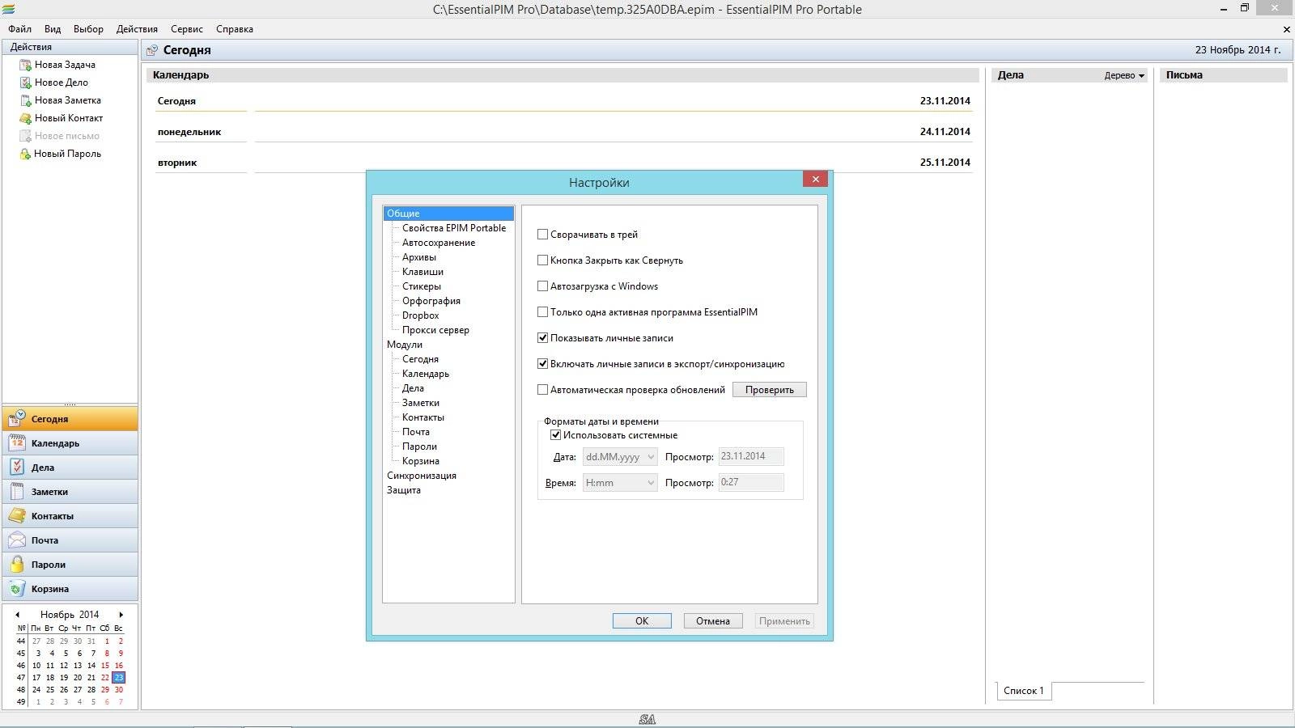Click the Новая Заметка icon
Image resolution: width=1295 pixels, height=728 pixels.
pyautogui.click(x=25, y=100)
